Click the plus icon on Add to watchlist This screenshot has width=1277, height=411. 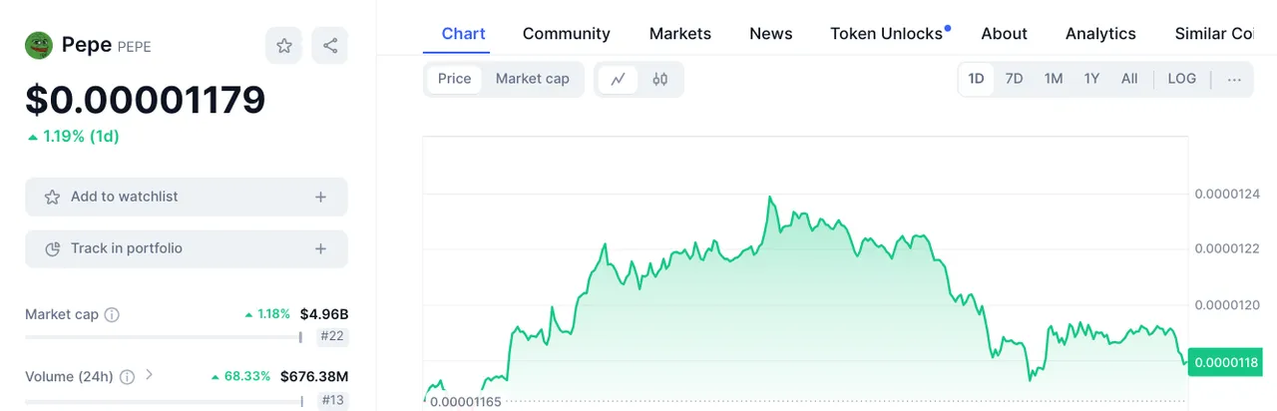tap(320, 197)
